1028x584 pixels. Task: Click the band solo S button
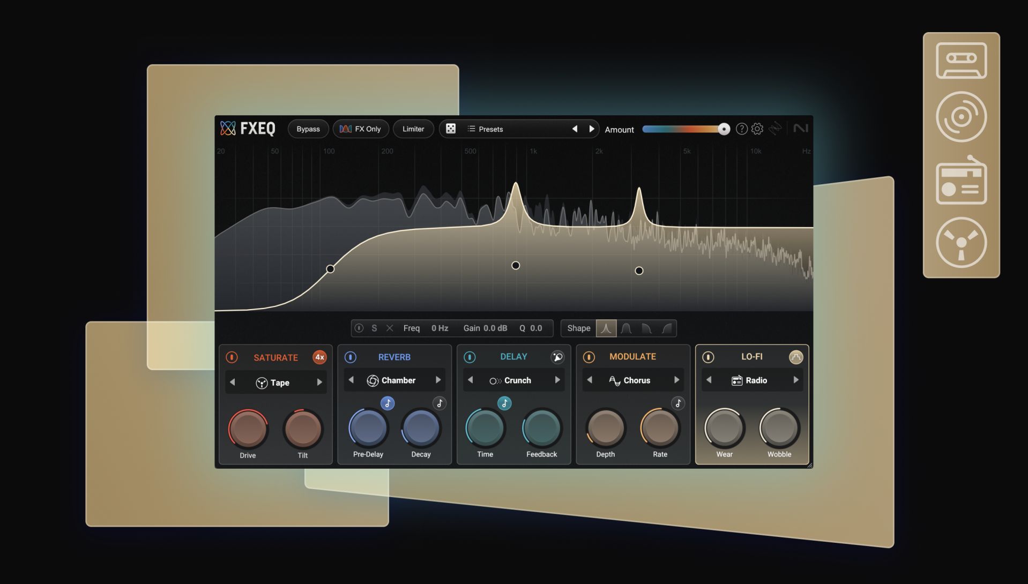coord(374,328)
